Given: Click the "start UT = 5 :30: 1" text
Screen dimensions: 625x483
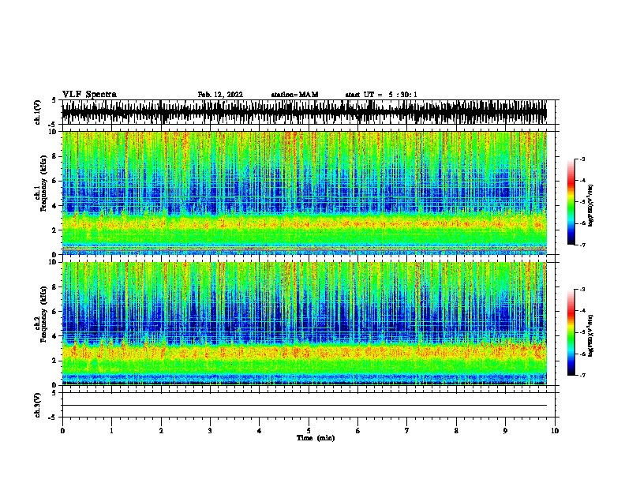Looking at the screenshot, I should [381, 95].
